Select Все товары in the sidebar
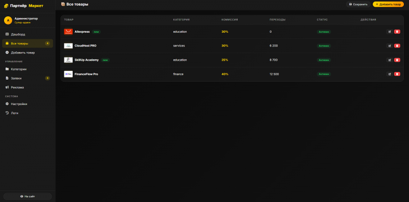Image resolution: width=409 pixels, height=202 pixels. [28, 43]
